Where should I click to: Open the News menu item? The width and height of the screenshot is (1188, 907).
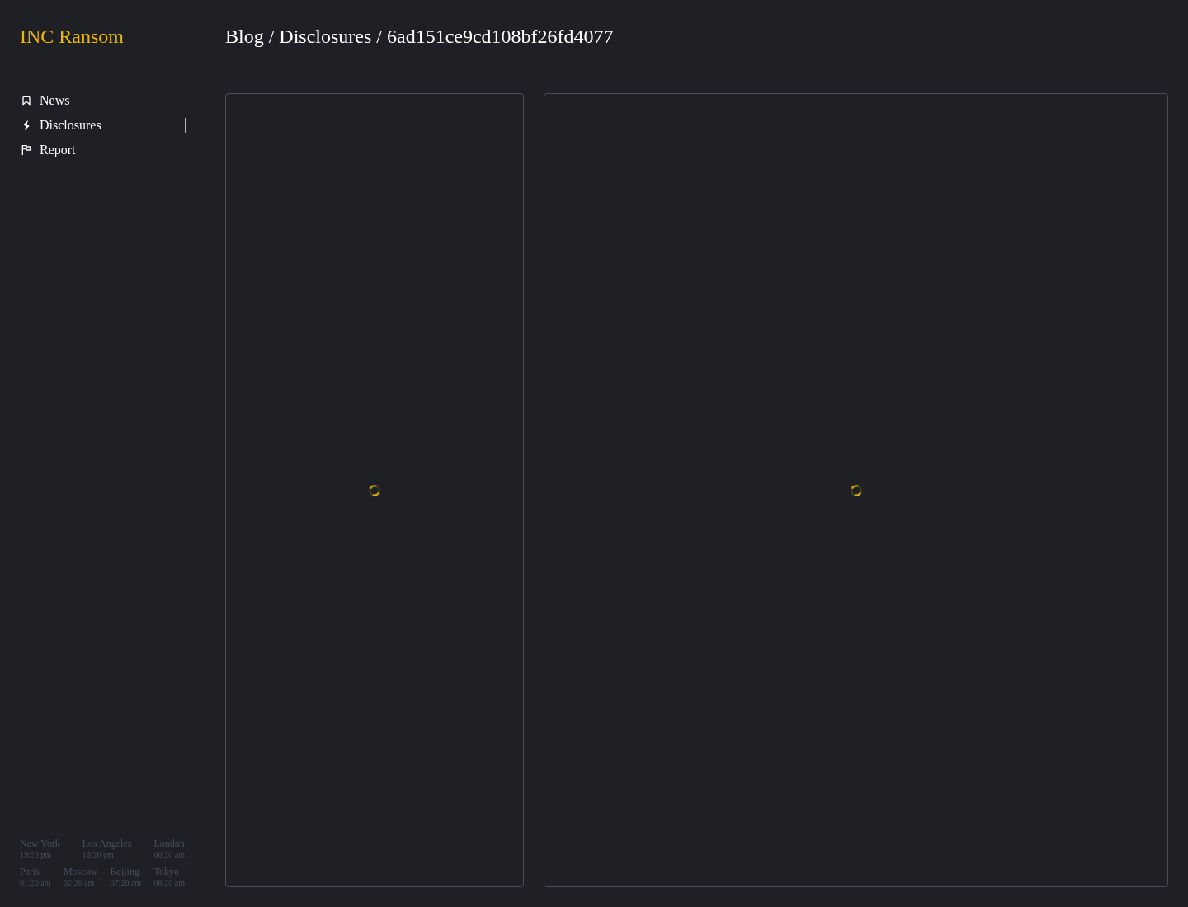pyautogui.click(x=102, y=101)
